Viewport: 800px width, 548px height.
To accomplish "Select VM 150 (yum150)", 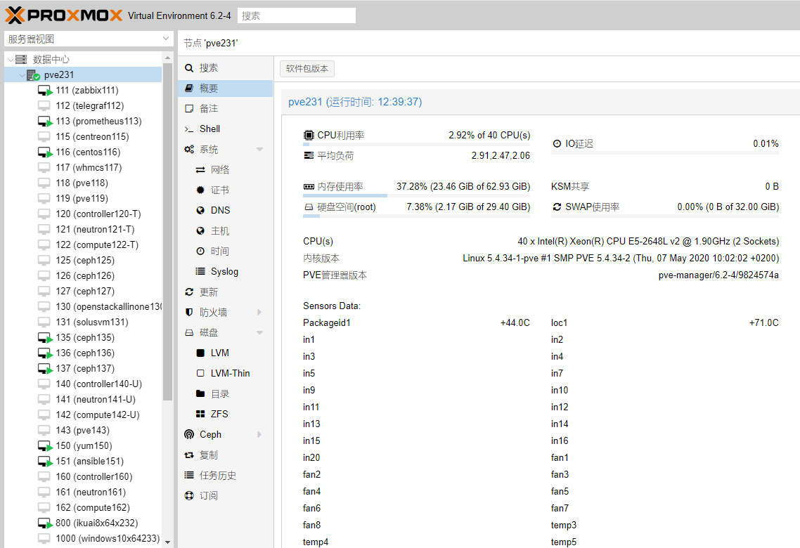I will click(84, 445).
